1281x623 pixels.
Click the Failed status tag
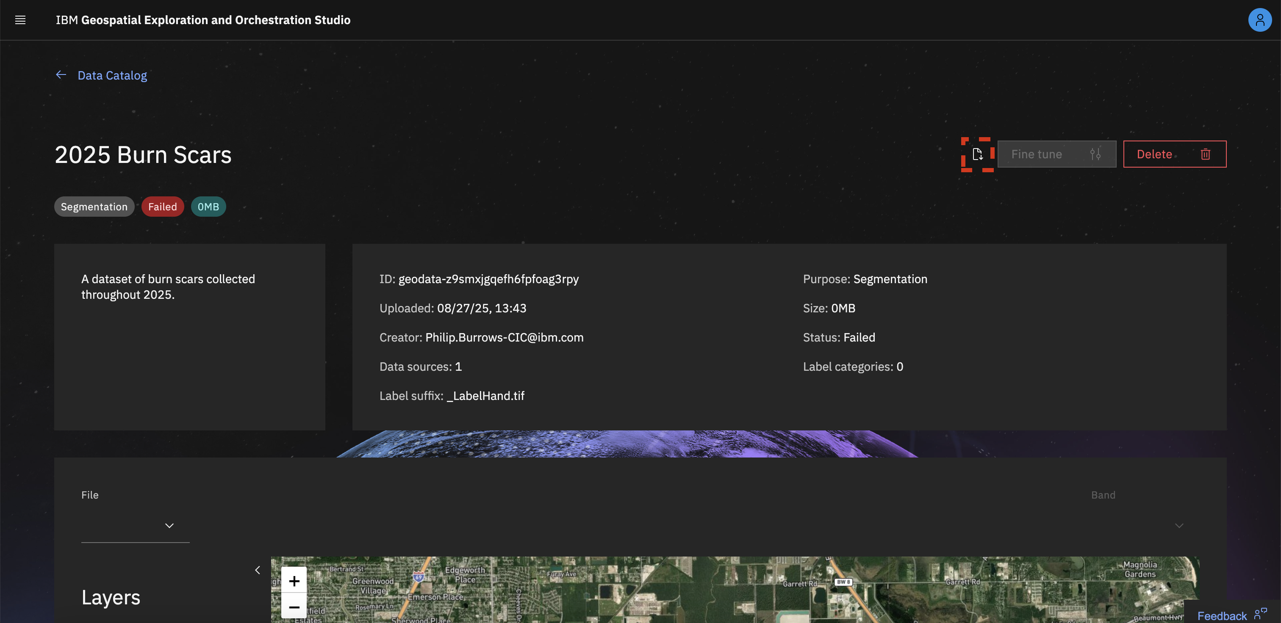tap(162, 207)
